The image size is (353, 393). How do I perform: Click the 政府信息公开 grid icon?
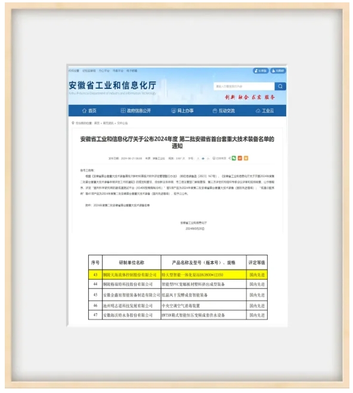pos(123,110)
